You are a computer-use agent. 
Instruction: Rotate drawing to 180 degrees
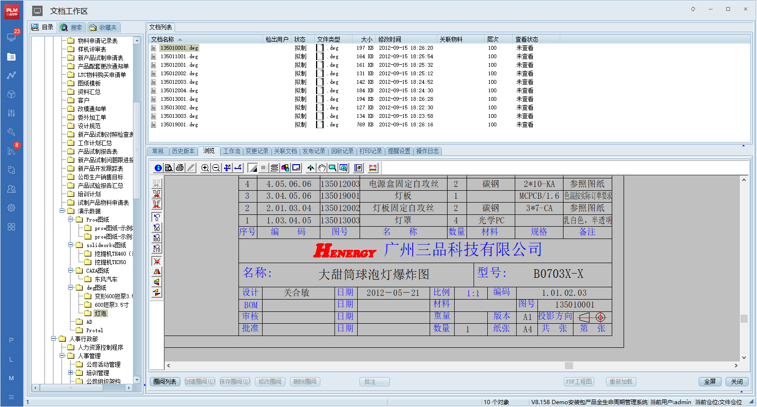coord(157,238)
